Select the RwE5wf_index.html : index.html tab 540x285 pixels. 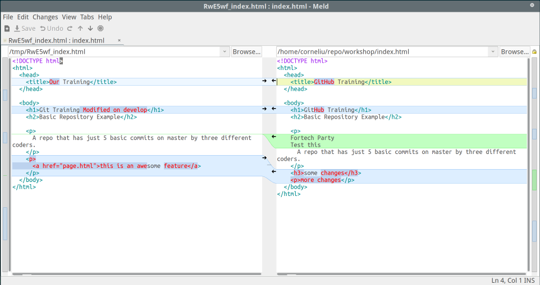pos(57,40)
